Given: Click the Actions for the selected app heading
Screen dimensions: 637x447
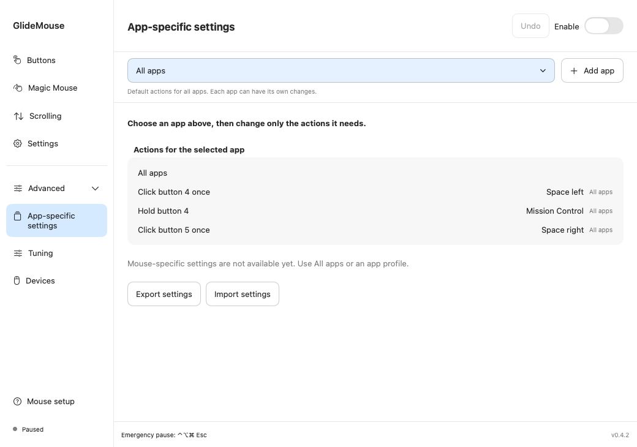Looking at the screenshot, I should click(189, 150).
